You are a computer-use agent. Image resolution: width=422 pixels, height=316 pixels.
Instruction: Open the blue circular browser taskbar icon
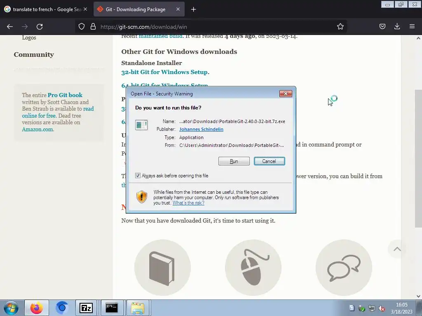62,308
